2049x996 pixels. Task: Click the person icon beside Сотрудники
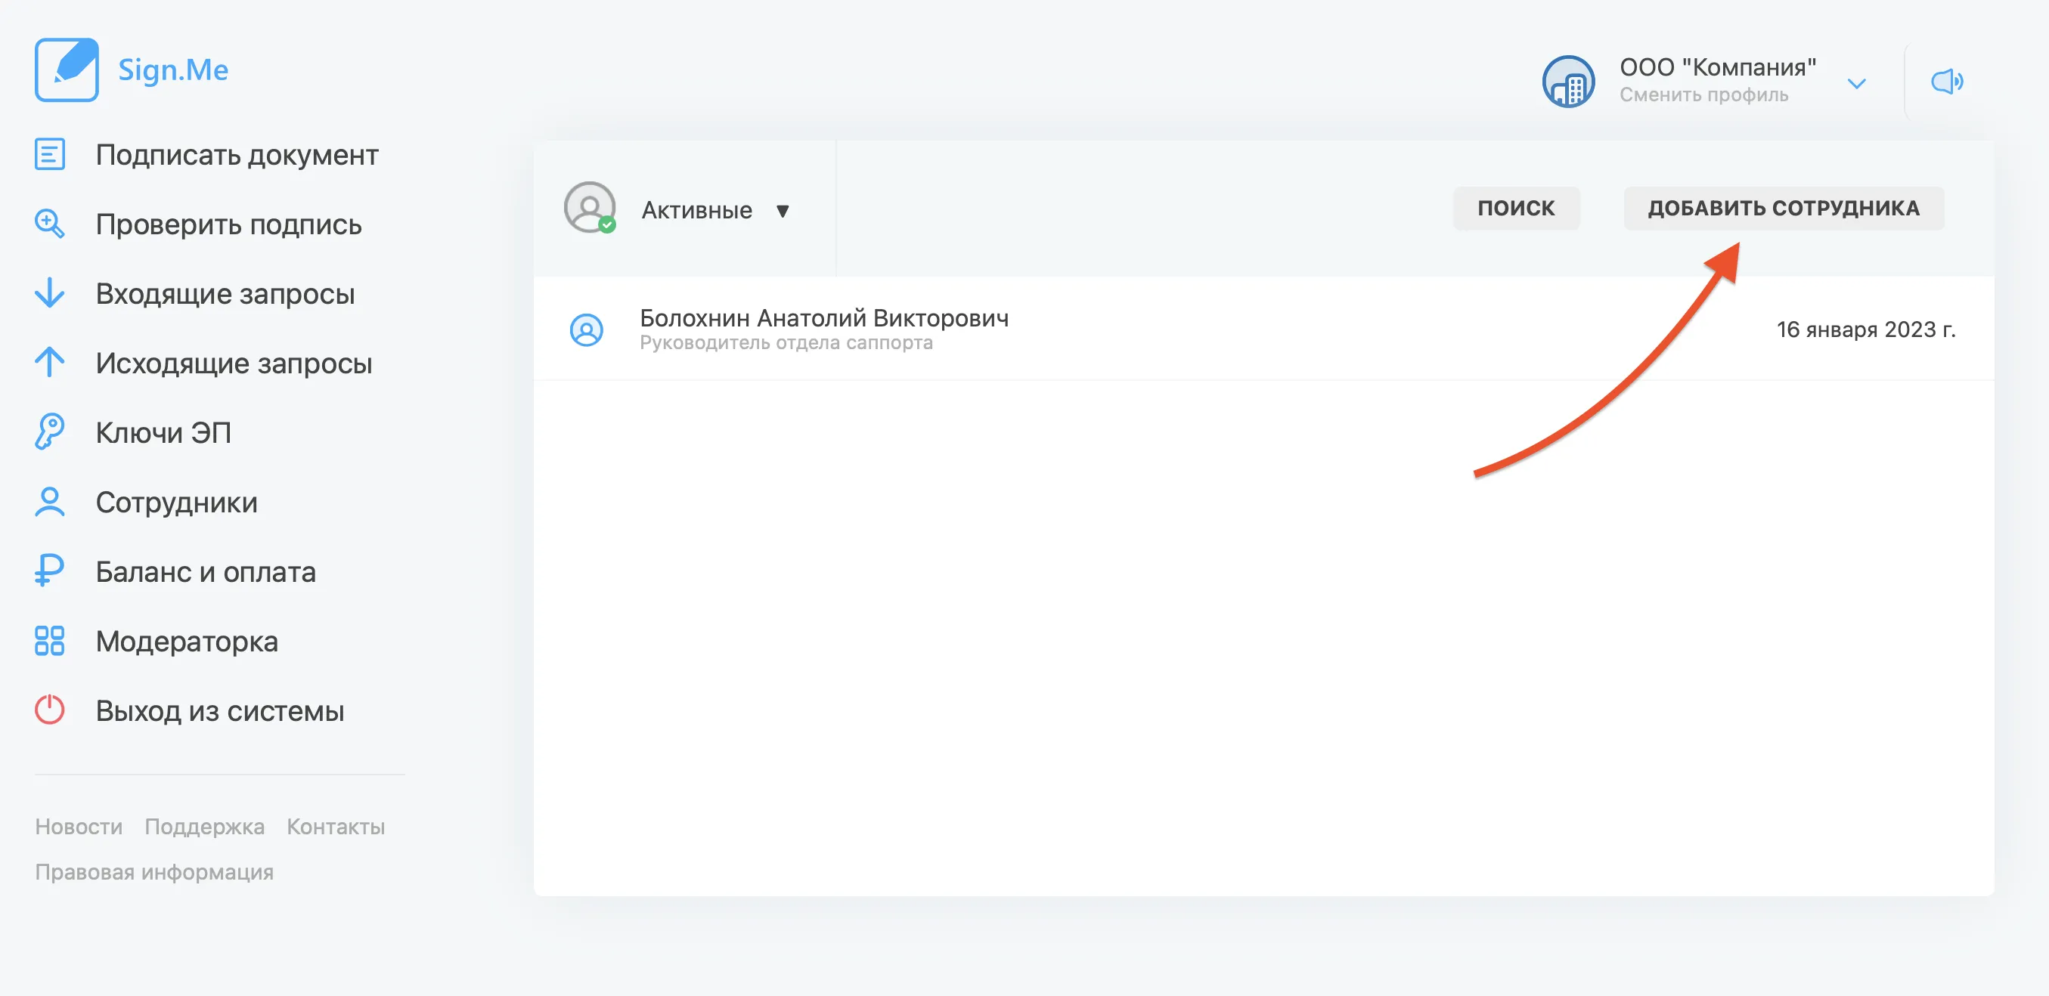point(49,502)
